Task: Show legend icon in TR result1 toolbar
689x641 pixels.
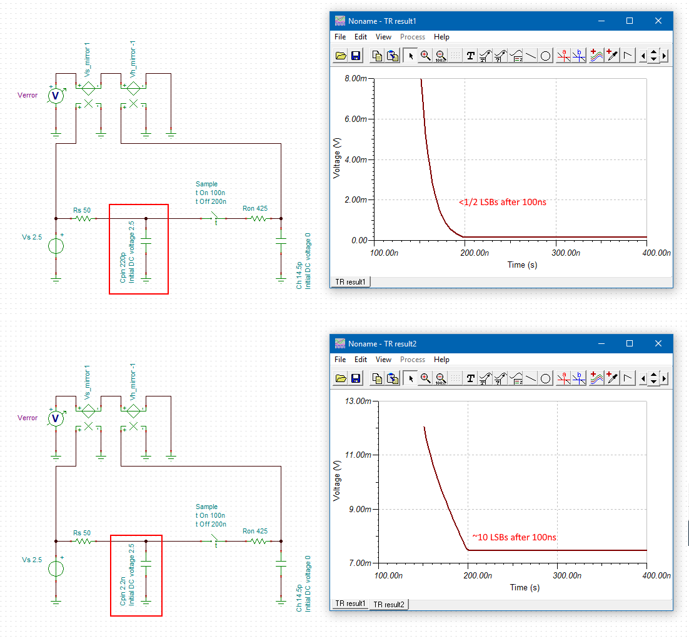Action: pyautogui.click(x=516, y=56)
